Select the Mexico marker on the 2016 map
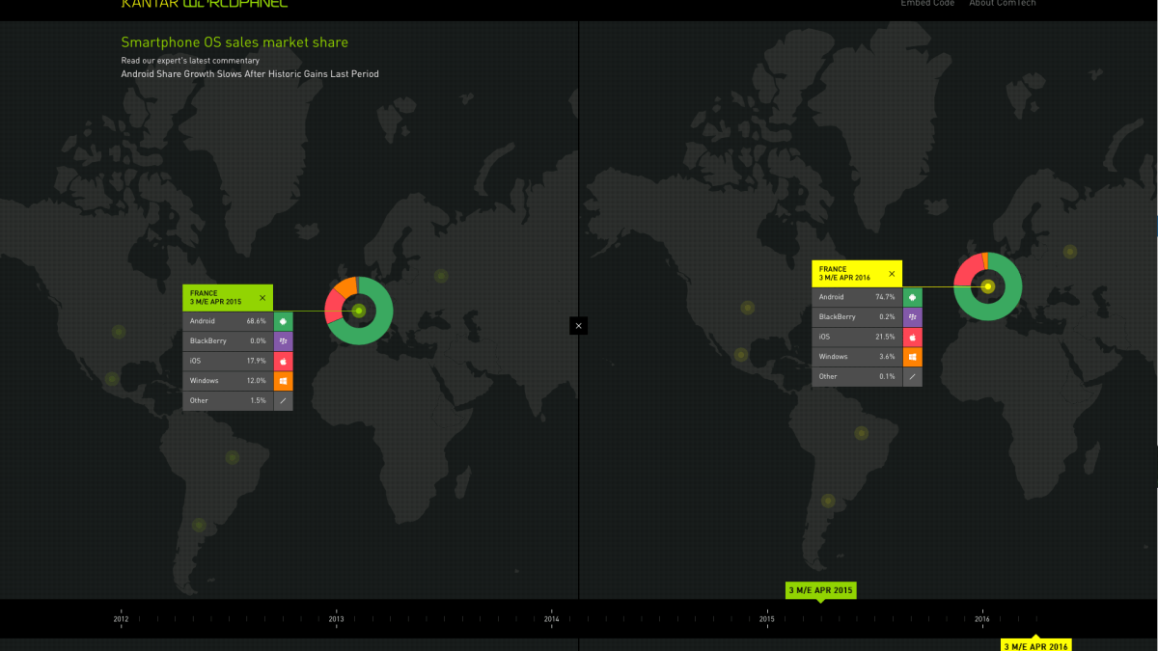 [x=741, y=355]
